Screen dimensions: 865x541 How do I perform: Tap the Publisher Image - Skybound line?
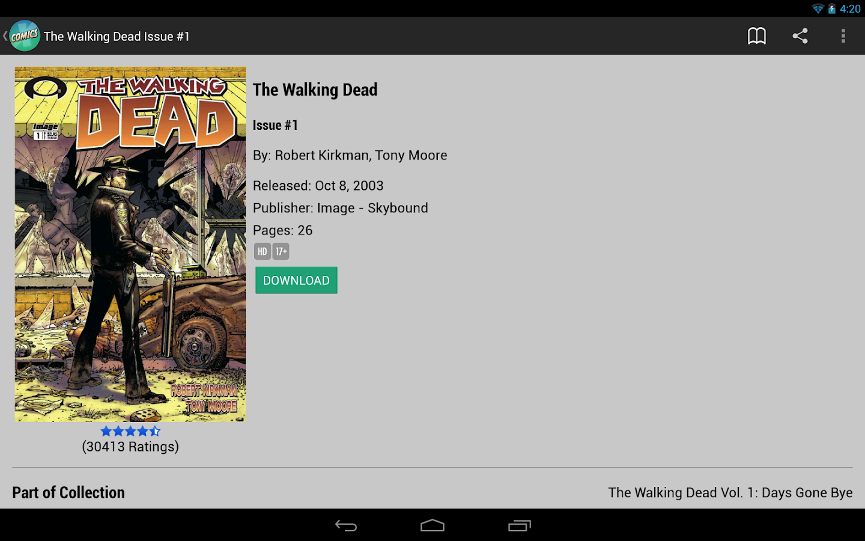(x=340, y=208)
